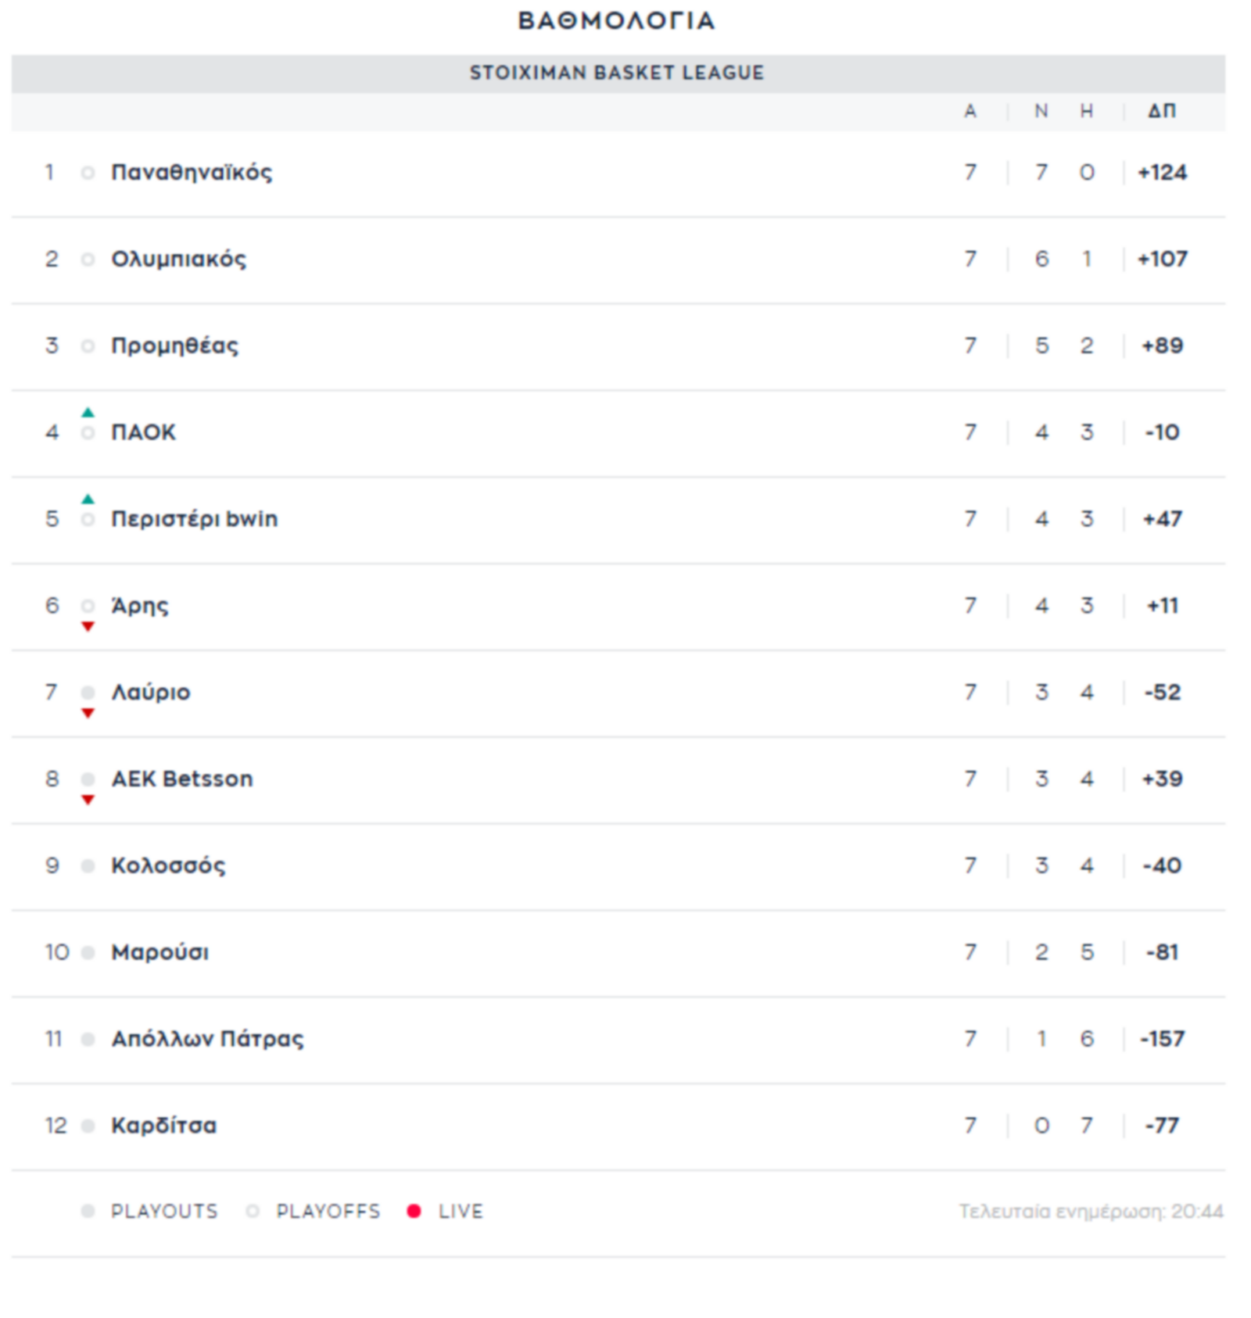The image size is (1251, 1318).
Task: Click the red down arrow under Λαύριο
Action: pos(88,713)
